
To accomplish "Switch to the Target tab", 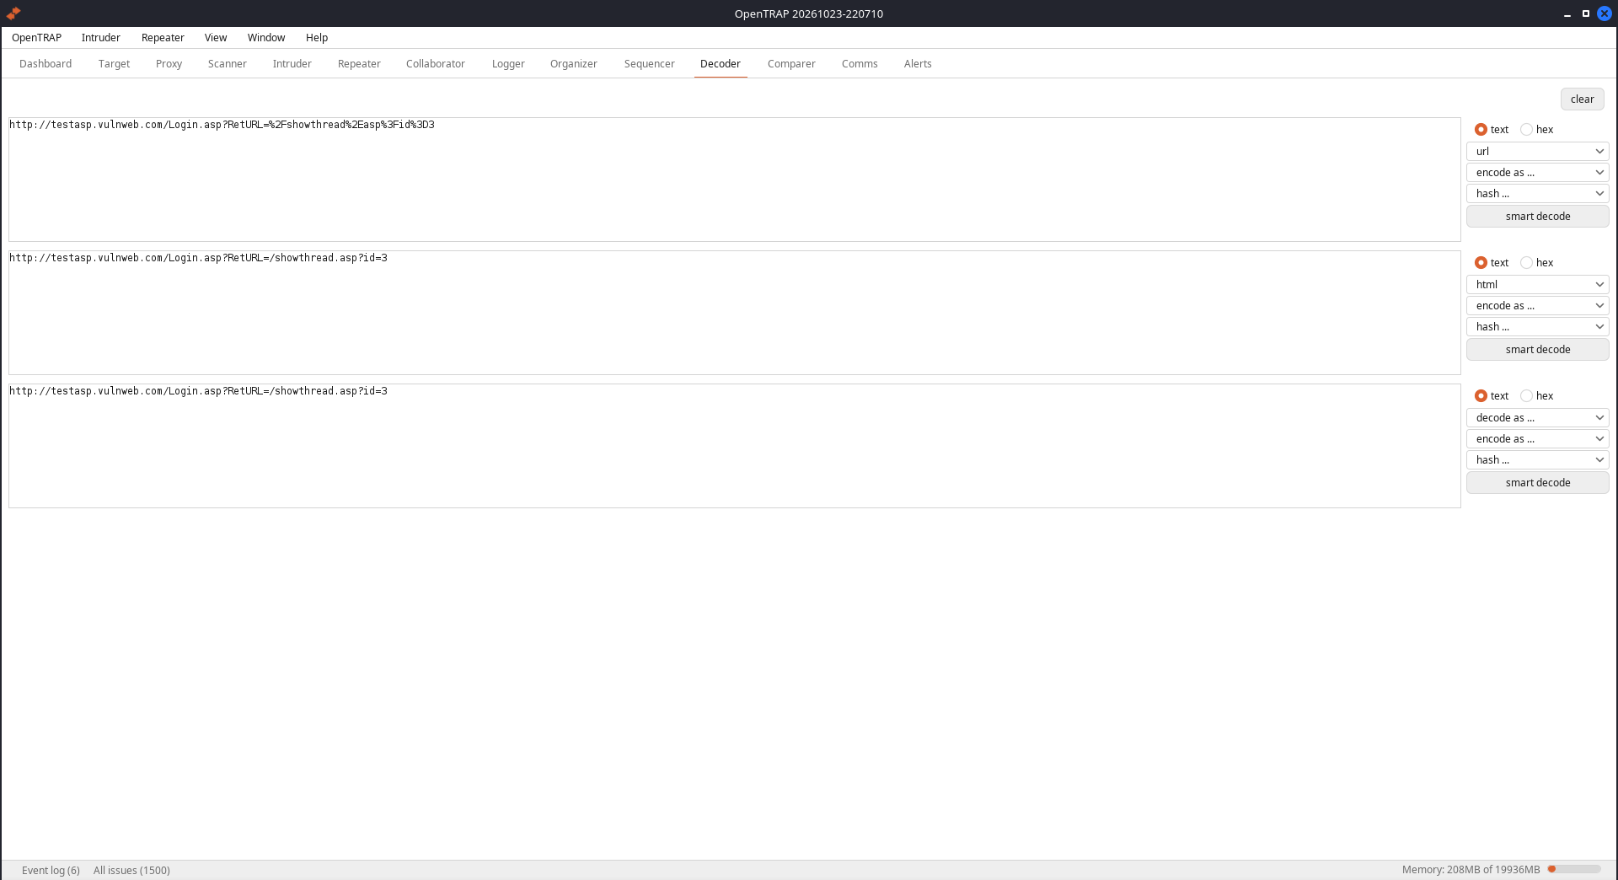I will pos(114,64).
